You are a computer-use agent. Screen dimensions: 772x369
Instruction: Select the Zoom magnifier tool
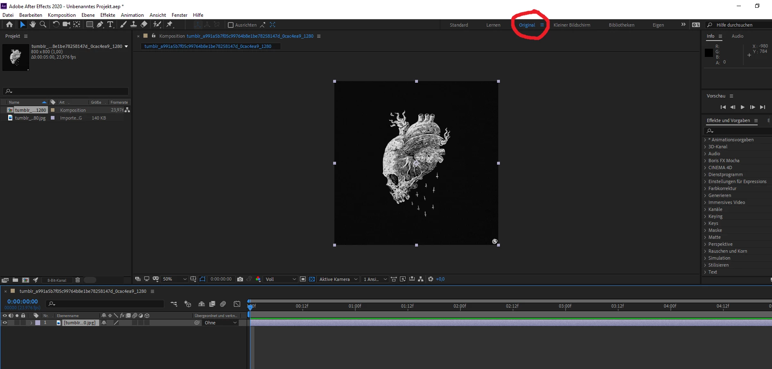(x=43, y=25)
